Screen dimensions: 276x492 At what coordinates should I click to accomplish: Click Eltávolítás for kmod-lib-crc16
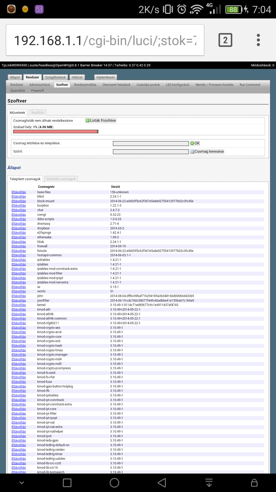19,468
